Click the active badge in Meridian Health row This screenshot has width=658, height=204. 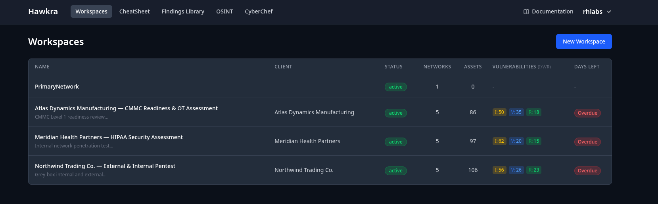(396, 142)
